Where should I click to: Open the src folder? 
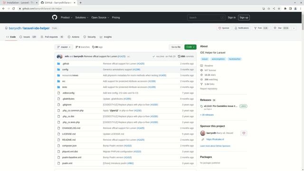[64, 81]
